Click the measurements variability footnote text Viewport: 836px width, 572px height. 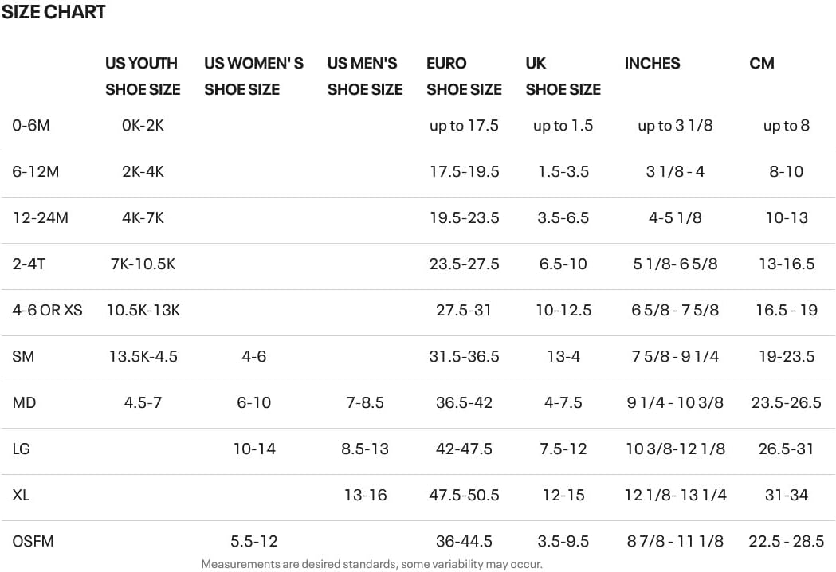click(x=371, y=564)
